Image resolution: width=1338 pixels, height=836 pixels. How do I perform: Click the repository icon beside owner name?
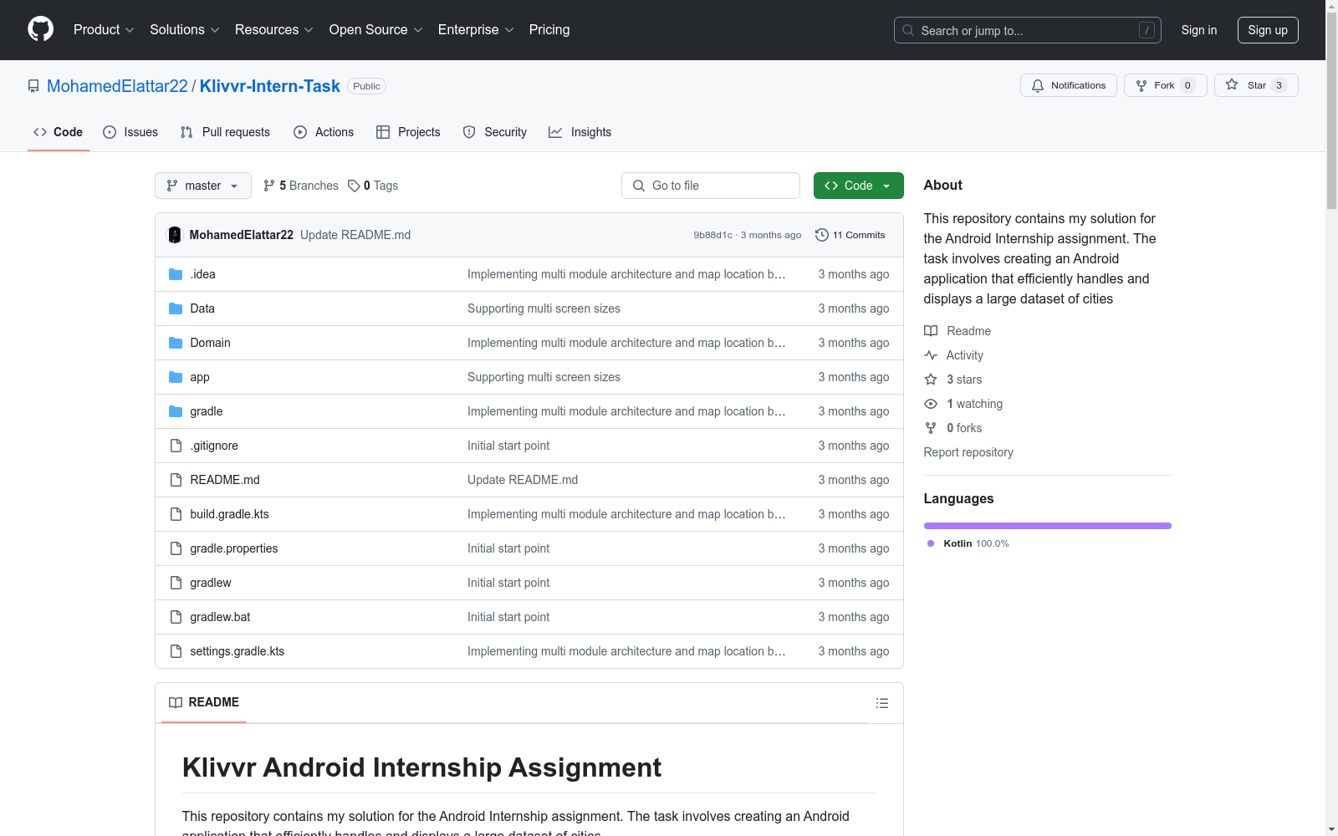pyautogui.click(x=33, y=86)
